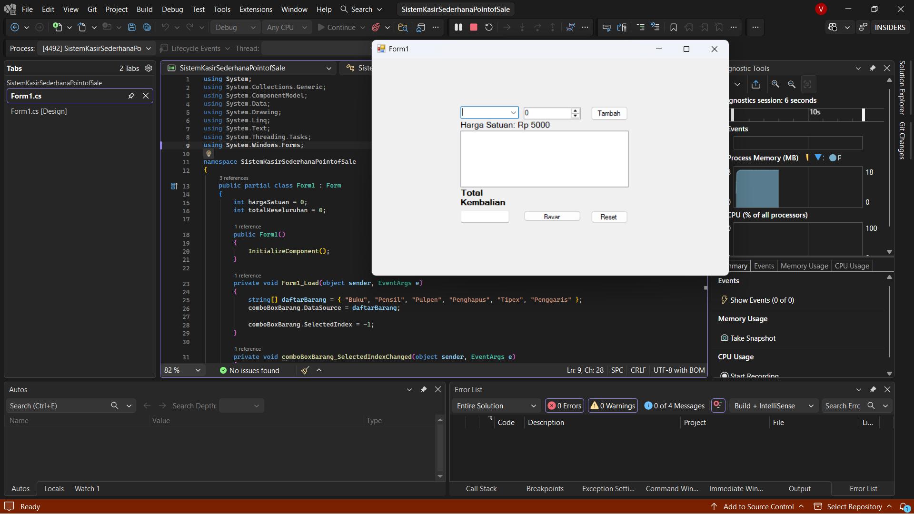This screenshot has height=514, width=914.
Task: Select Form1.cs [Design] in Tabs list
Action: pos(39,111)
